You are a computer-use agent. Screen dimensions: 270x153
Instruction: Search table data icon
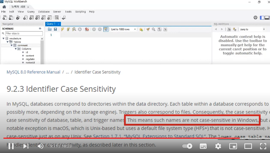point(56,17)
